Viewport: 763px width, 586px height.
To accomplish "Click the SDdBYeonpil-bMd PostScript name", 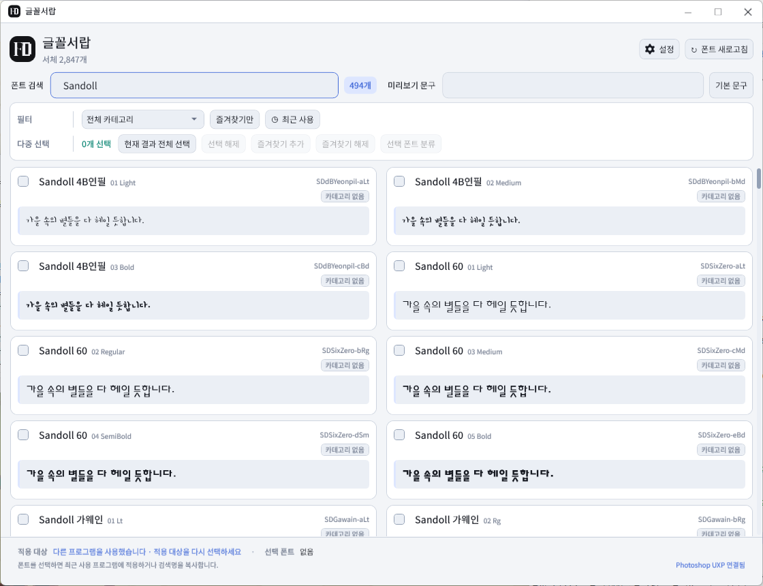I will coord(716,181).
